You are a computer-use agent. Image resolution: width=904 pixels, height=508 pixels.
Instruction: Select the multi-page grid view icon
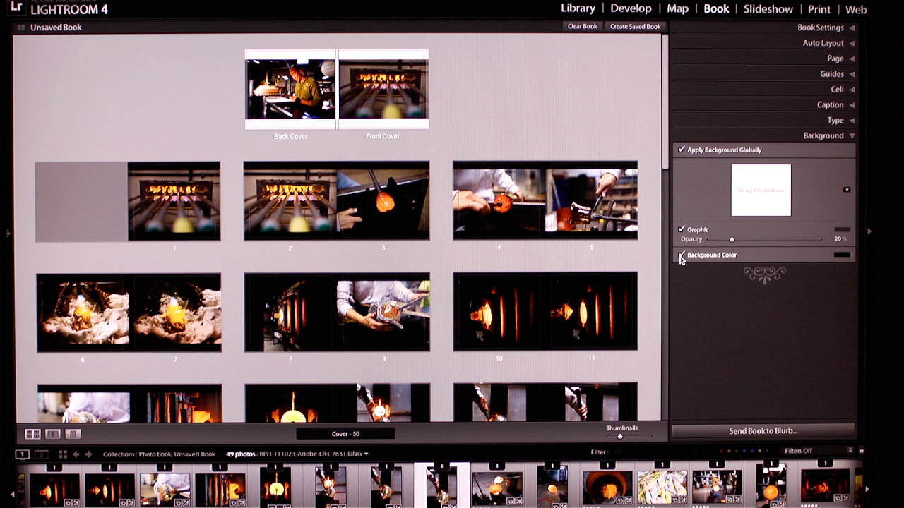pos(33,435)
